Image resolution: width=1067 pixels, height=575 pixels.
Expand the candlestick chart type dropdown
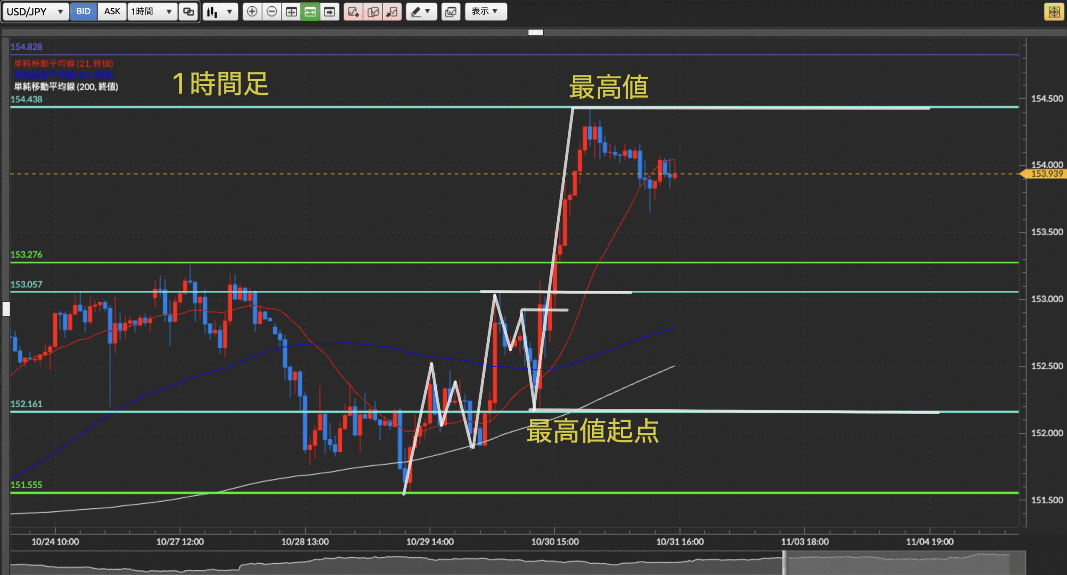(x=220, y=12)
